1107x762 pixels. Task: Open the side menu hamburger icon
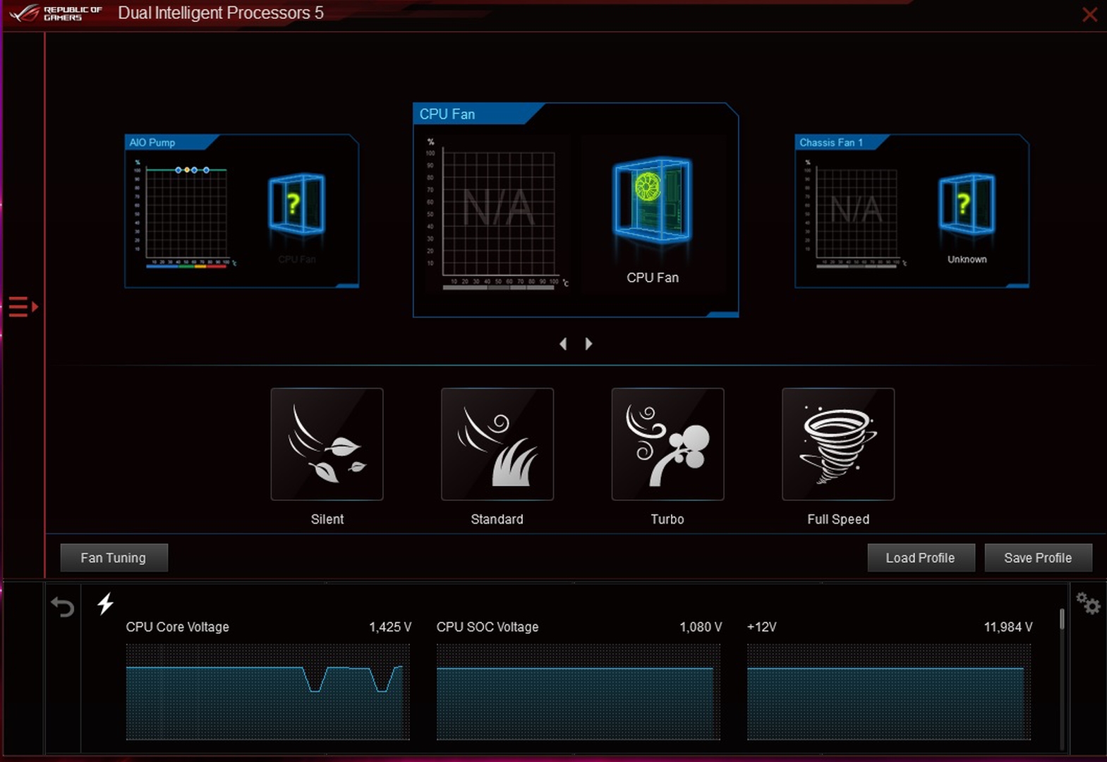pyautogui.click(x=23, y=307)
